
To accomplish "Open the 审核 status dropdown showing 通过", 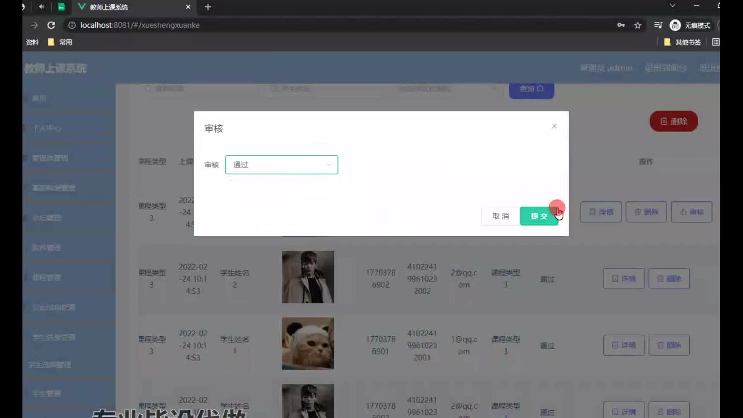I will (x=281, y=165).
